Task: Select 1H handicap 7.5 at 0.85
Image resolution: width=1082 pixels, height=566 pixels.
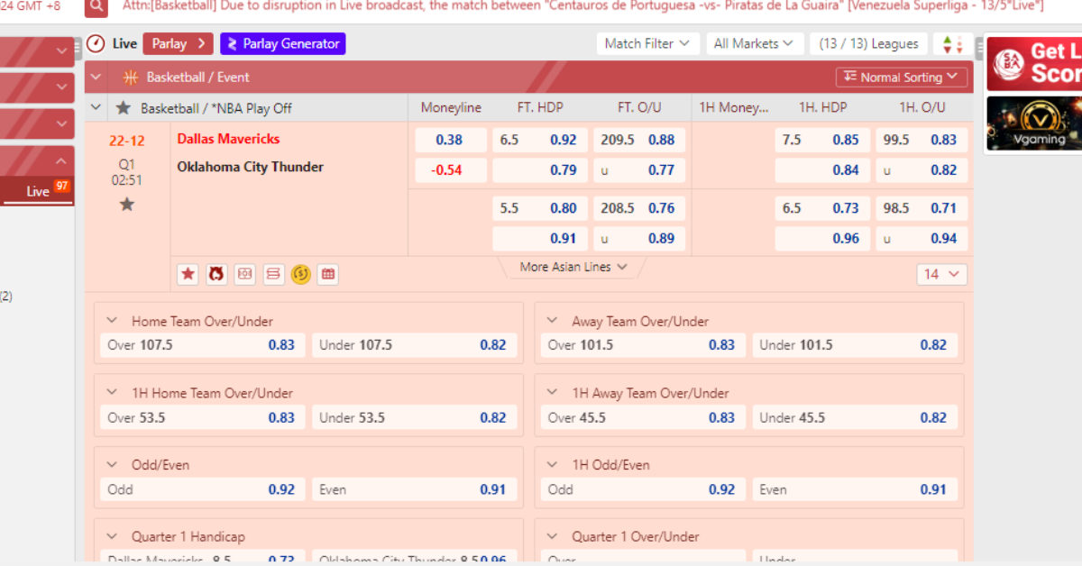Action: click(x=822, y=140)
